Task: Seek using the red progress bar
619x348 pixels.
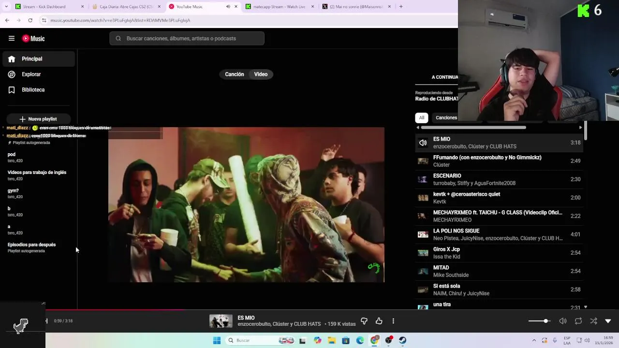Action: (x=114, y=310)
